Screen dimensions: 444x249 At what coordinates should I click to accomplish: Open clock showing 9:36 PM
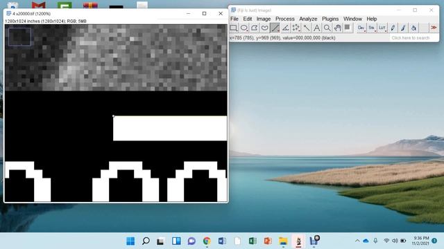point(421,241)
